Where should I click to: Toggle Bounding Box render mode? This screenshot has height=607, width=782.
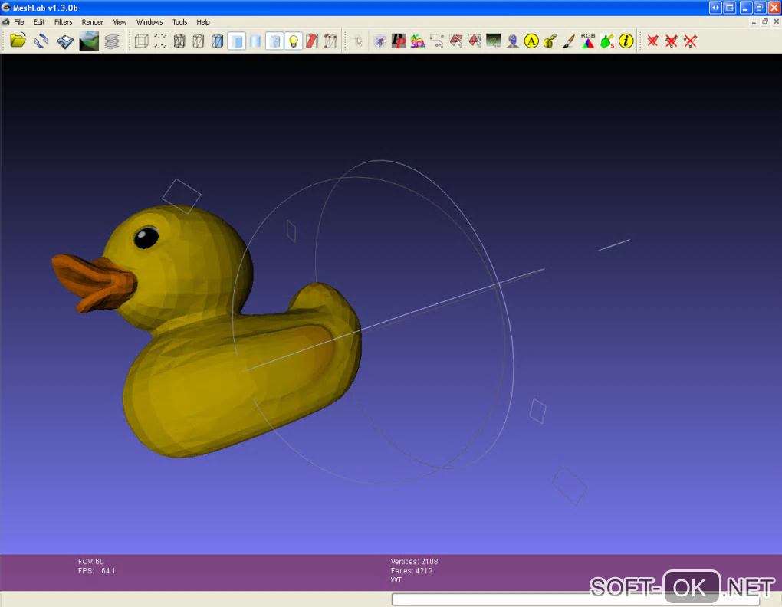pyautogui.click(x=142, y=41)
